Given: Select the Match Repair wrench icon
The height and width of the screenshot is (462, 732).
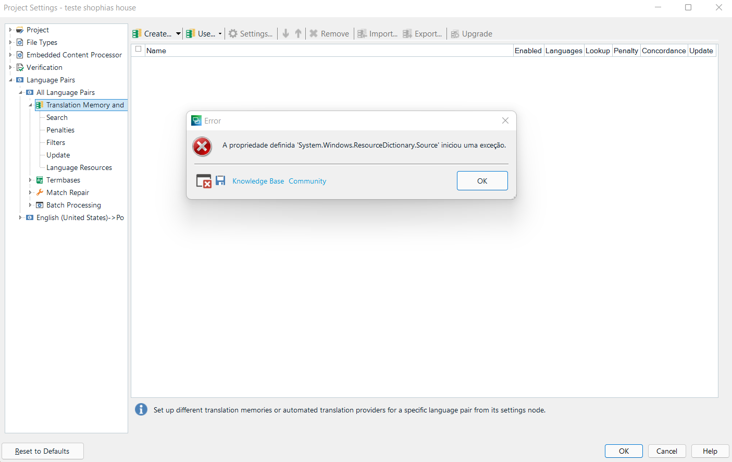Looking at the screenshot, I should coord(40,192).
